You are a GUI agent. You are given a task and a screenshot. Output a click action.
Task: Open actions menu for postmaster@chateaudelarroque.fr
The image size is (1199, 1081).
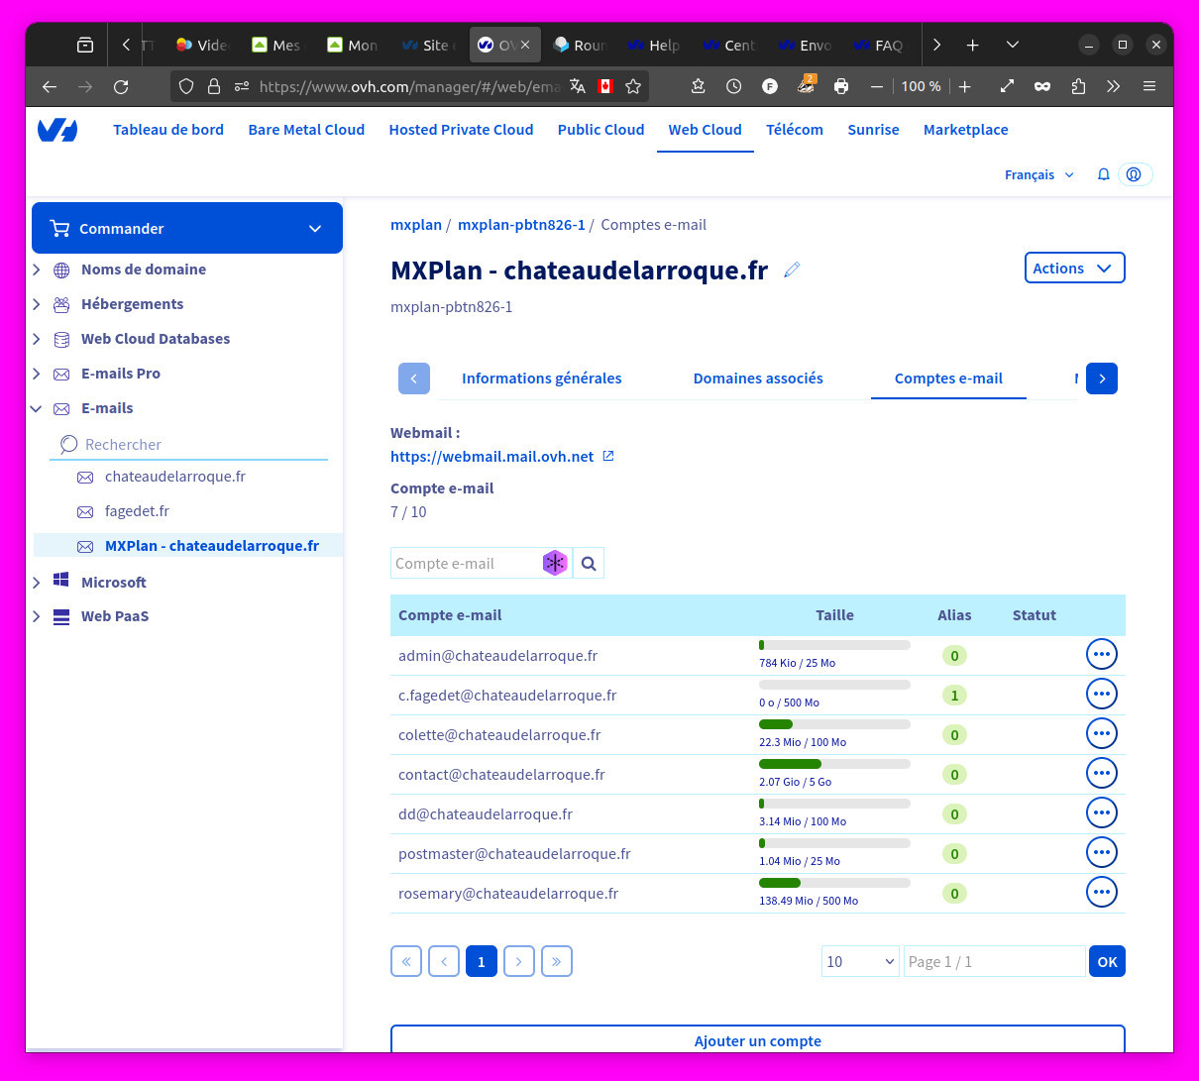1102,852
